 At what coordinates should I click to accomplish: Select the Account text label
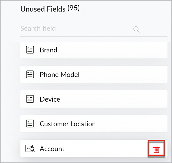(x=52, y=149)
